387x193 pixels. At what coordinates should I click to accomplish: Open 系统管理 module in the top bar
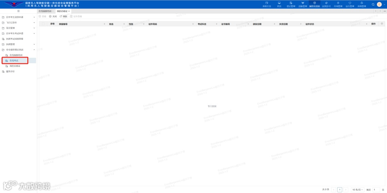362,4
